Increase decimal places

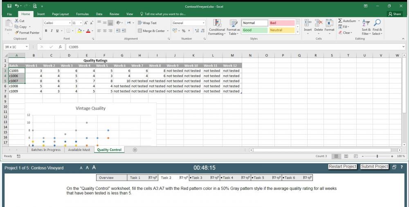point(197,31)
